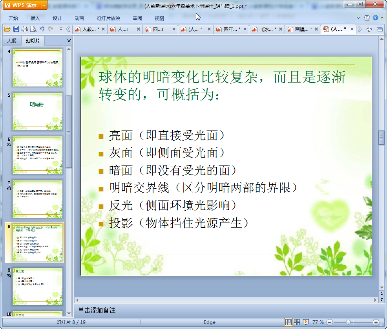The image size is (387, 329).
Task: Click the vertical scrollbar thumb of the slide editor
Action: (x=382, y=138)
